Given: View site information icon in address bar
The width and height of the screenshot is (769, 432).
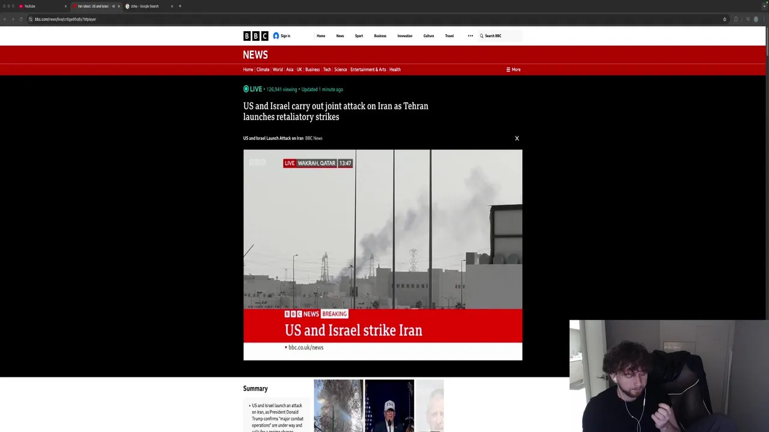Looking at the screenshot, I should [x=30, y=19].
